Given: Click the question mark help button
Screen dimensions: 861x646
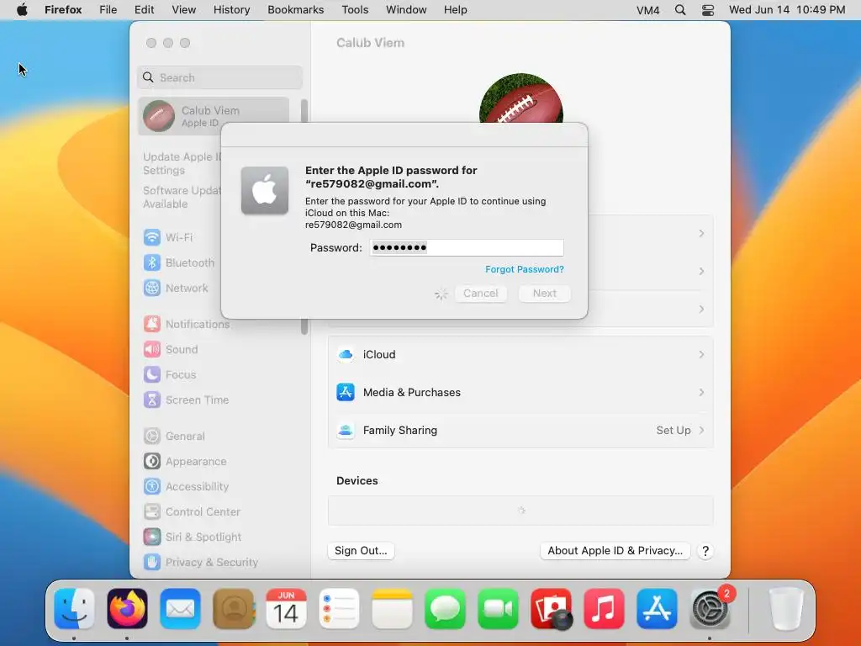Looking at the screenshot, I should 705,551.
